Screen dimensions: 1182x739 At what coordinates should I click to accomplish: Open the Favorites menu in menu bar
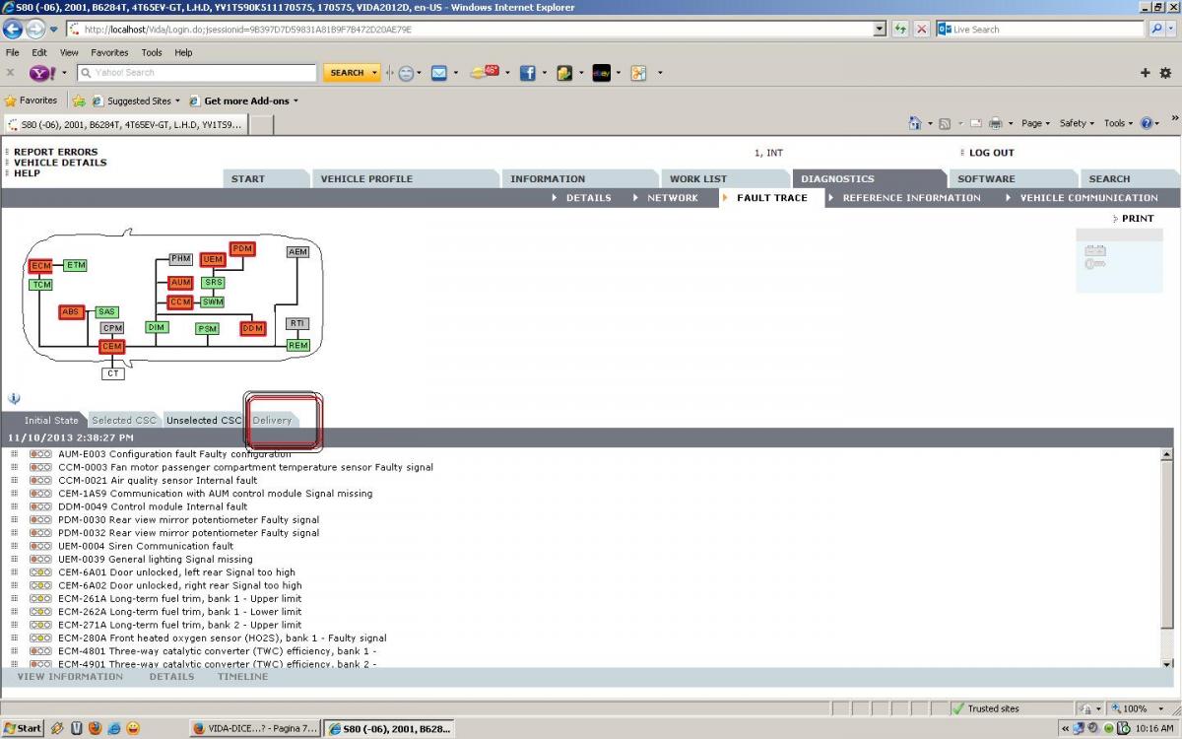(x=109, y=52)
